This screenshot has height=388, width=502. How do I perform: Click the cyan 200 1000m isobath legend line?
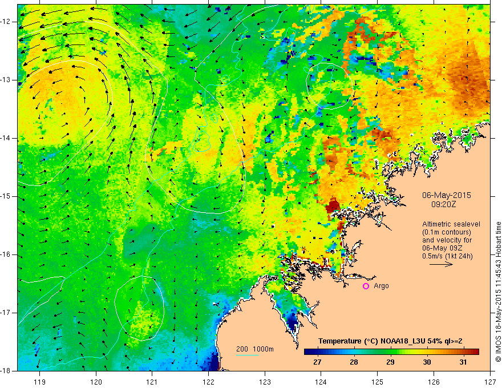tap(247, 355)
